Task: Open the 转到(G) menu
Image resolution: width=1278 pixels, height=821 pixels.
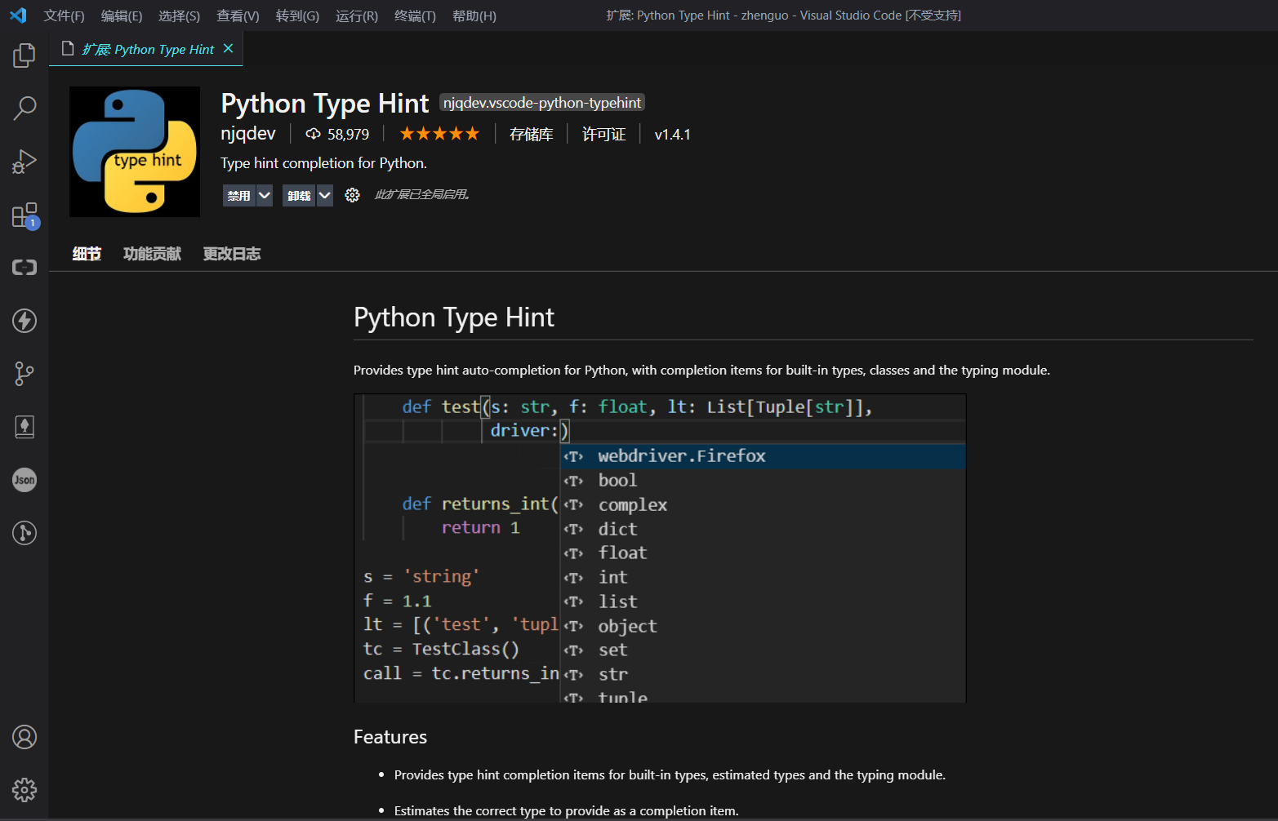Action: (297, 16)
